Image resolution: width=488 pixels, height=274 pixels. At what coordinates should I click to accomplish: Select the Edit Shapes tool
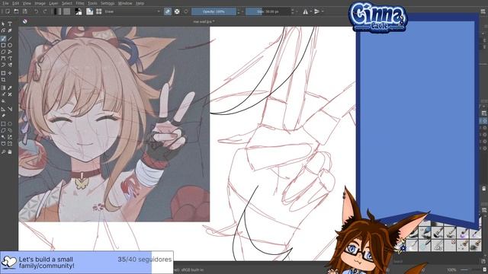coord(3,30)
